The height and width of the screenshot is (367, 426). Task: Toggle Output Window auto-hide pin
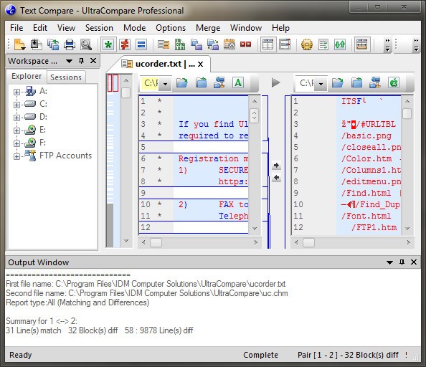(402, 262)
